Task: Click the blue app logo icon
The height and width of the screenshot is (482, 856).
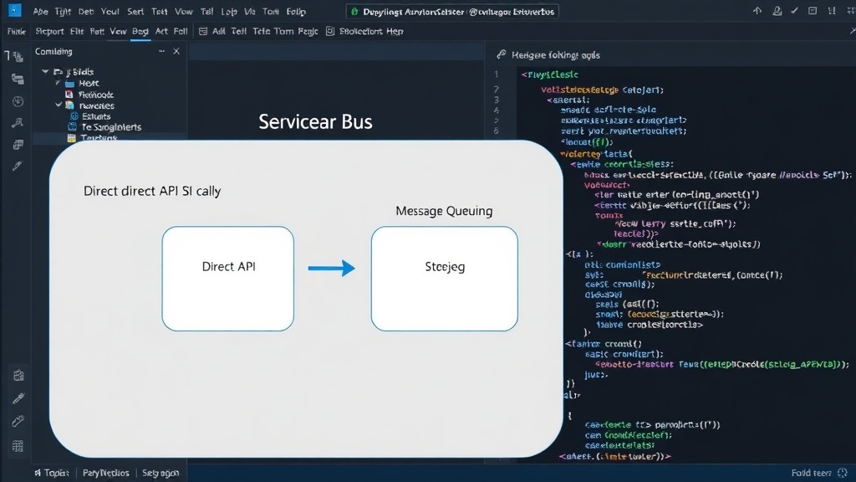Action: [x=14, y=10]
